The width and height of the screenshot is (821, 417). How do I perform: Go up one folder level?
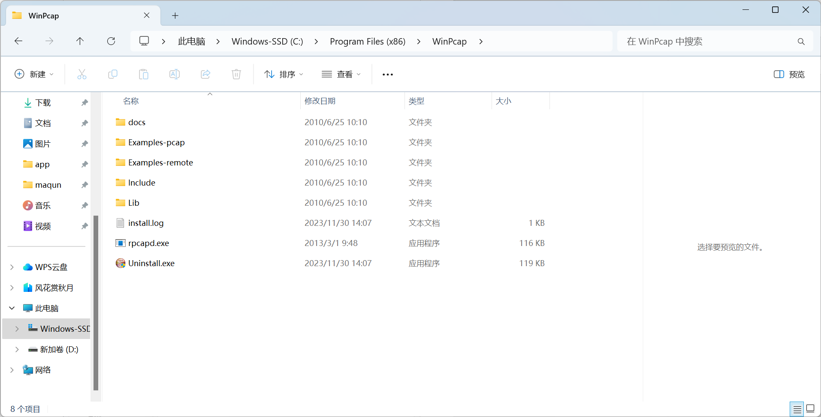[x=80, y=41]
